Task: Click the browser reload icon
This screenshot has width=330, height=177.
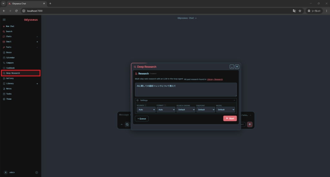Action: point(16,11)
